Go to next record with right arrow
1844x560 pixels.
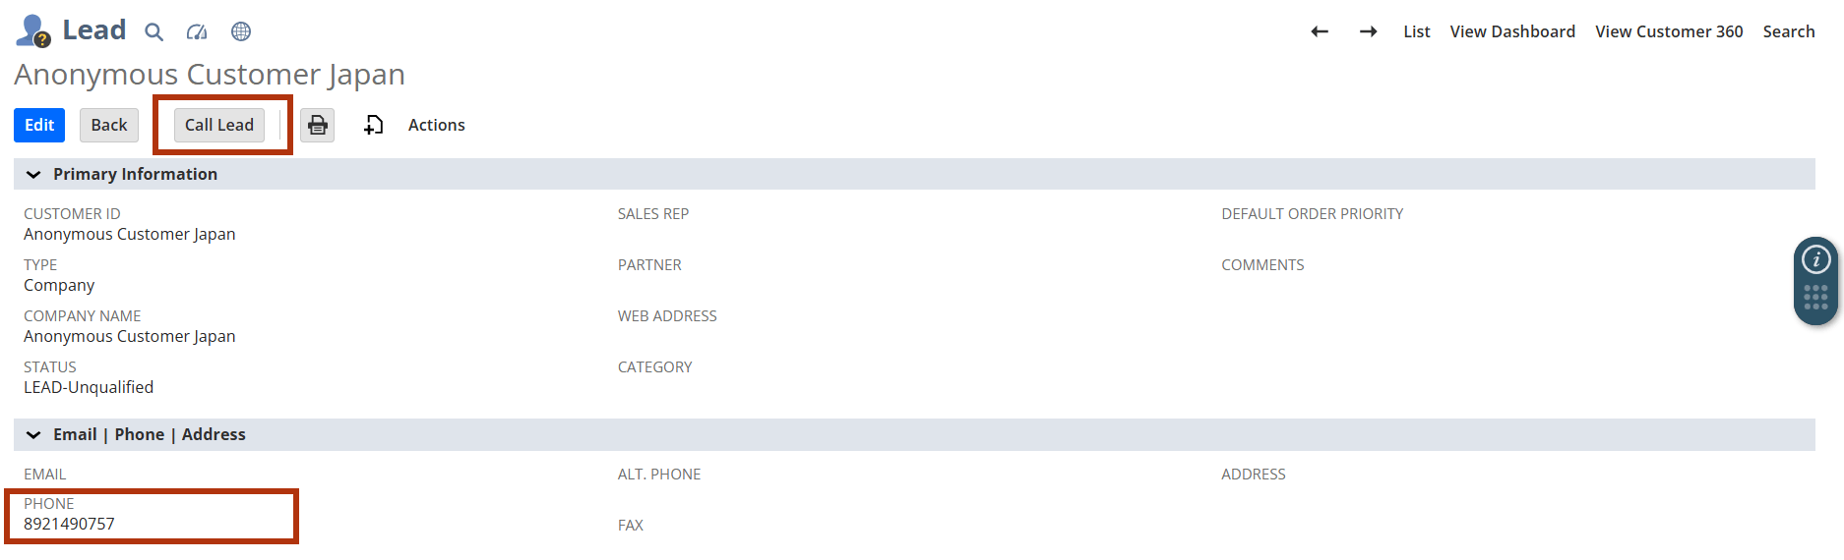[x=1368, y=31]
